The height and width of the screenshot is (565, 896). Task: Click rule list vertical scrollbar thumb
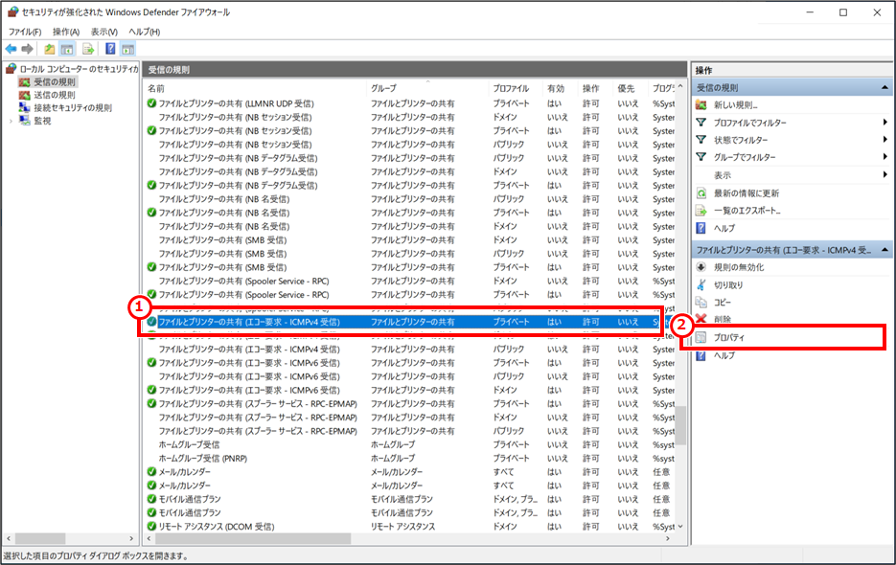tap(680, 425)
